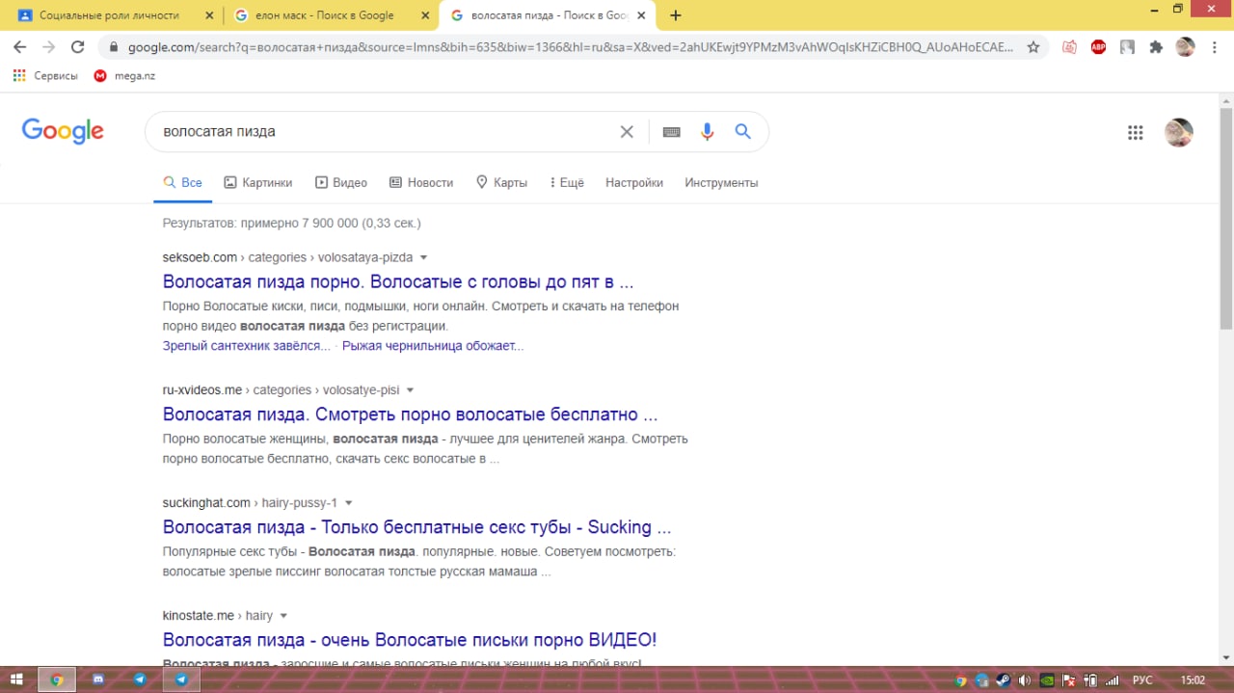
Task: Open a new tab with plus button
Action: 676,15
